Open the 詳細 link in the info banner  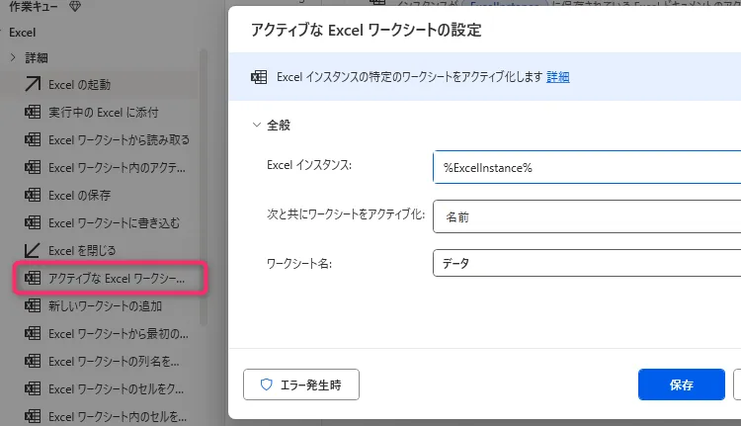[558, 77]
